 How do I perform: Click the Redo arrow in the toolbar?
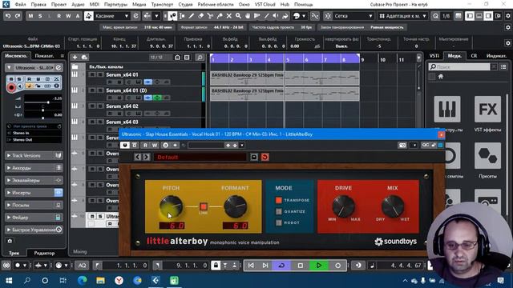tap(18, 16)
